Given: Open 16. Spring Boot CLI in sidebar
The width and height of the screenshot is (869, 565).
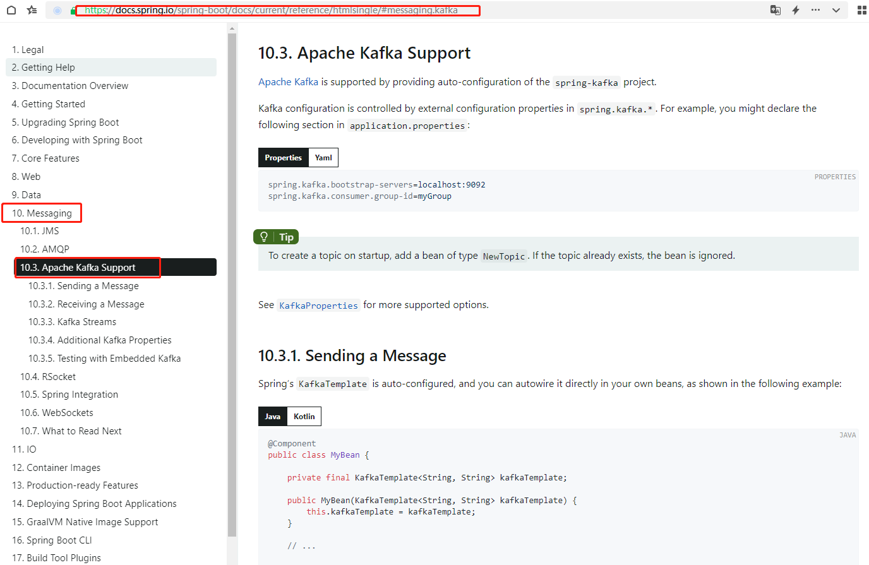Looking at the screenshot, I should pos(52,540).
